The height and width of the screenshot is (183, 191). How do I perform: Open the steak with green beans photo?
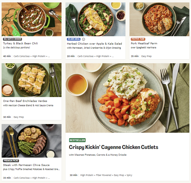tap(31, 141)
